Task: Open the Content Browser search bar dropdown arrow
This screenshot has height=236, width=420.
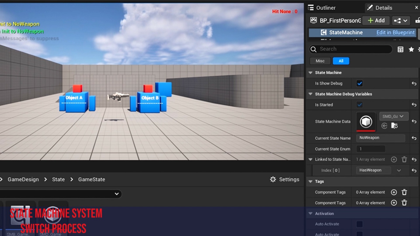Action: pos(116,194)
